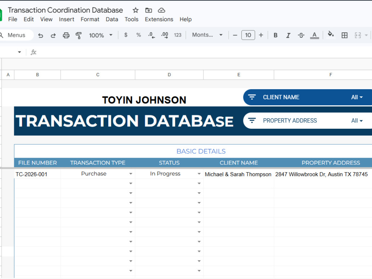The height and width of the screenshot is (279, 372).
Task: Select the Michael & Sarah Thompson cell
Action: (239, 174)
